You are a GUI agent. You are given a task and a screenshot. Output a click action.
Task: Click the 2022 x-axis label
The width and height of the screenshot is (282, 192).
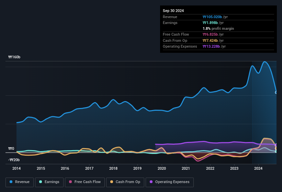210,168
